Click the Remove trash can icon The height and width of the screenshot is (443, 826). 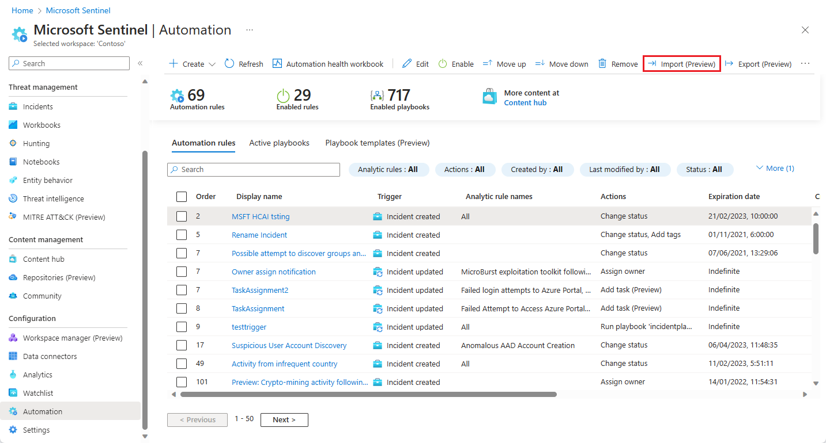point(602,64)
